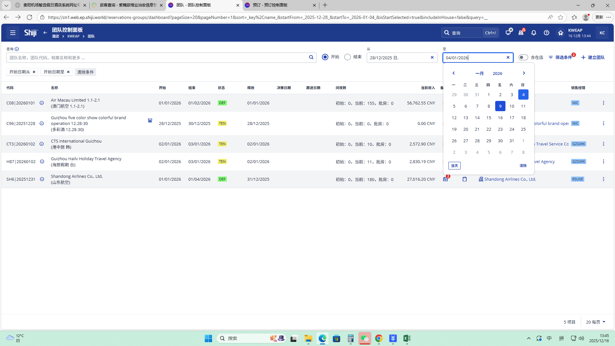Image resolution: width=615 pixels, height=346 pixels.
Task: Click KWEAP in the breadcrumb
Action: (x=73, y=36)
